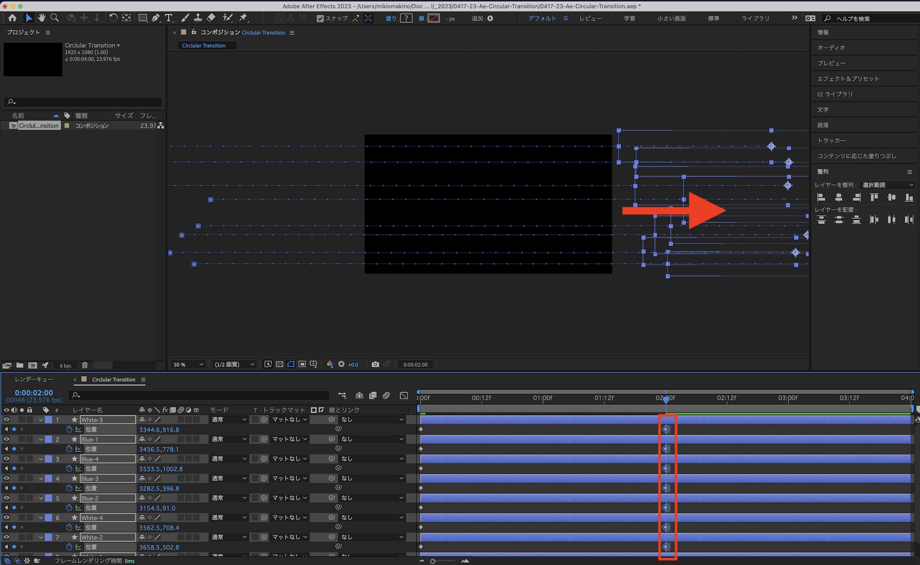920x565 pixels.
Task: Hide the White-3 layer eye icon
Action: pos(6,420)
